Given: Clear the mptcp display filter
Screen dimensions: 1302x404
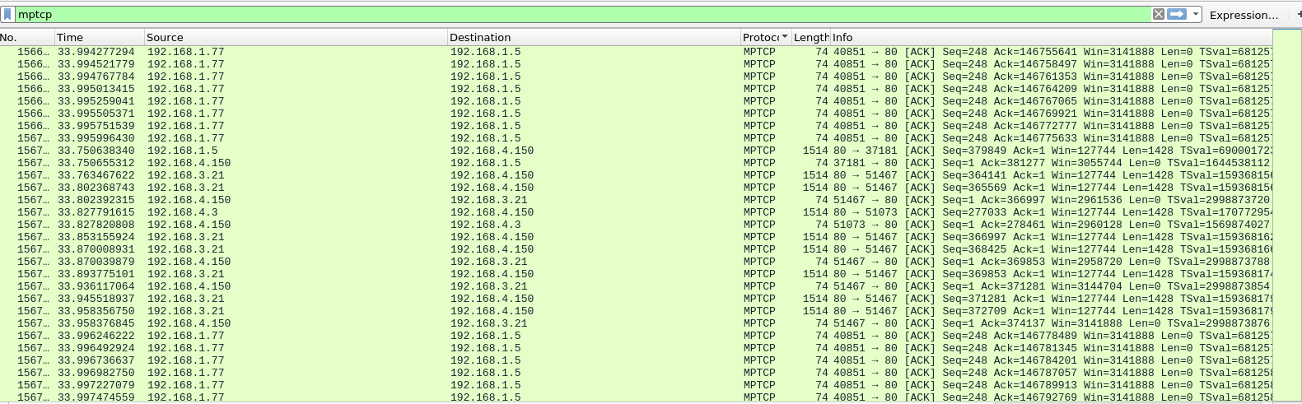Looking at the screenshot, I should point(1158,14).
